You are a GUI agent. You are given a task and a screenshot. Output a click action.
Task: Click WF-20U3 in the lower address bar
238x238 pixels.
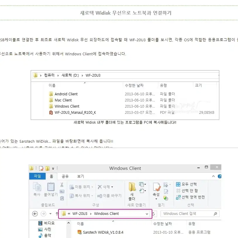[x=80, y=214]
